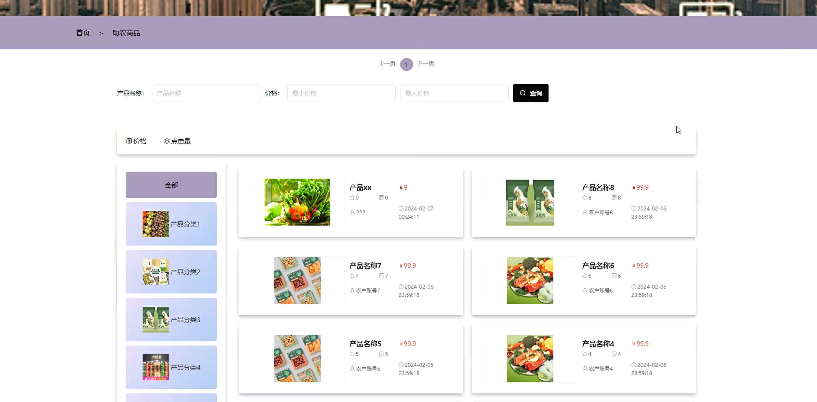
Task: Click the 产品名称8 title
Action: 598,187
